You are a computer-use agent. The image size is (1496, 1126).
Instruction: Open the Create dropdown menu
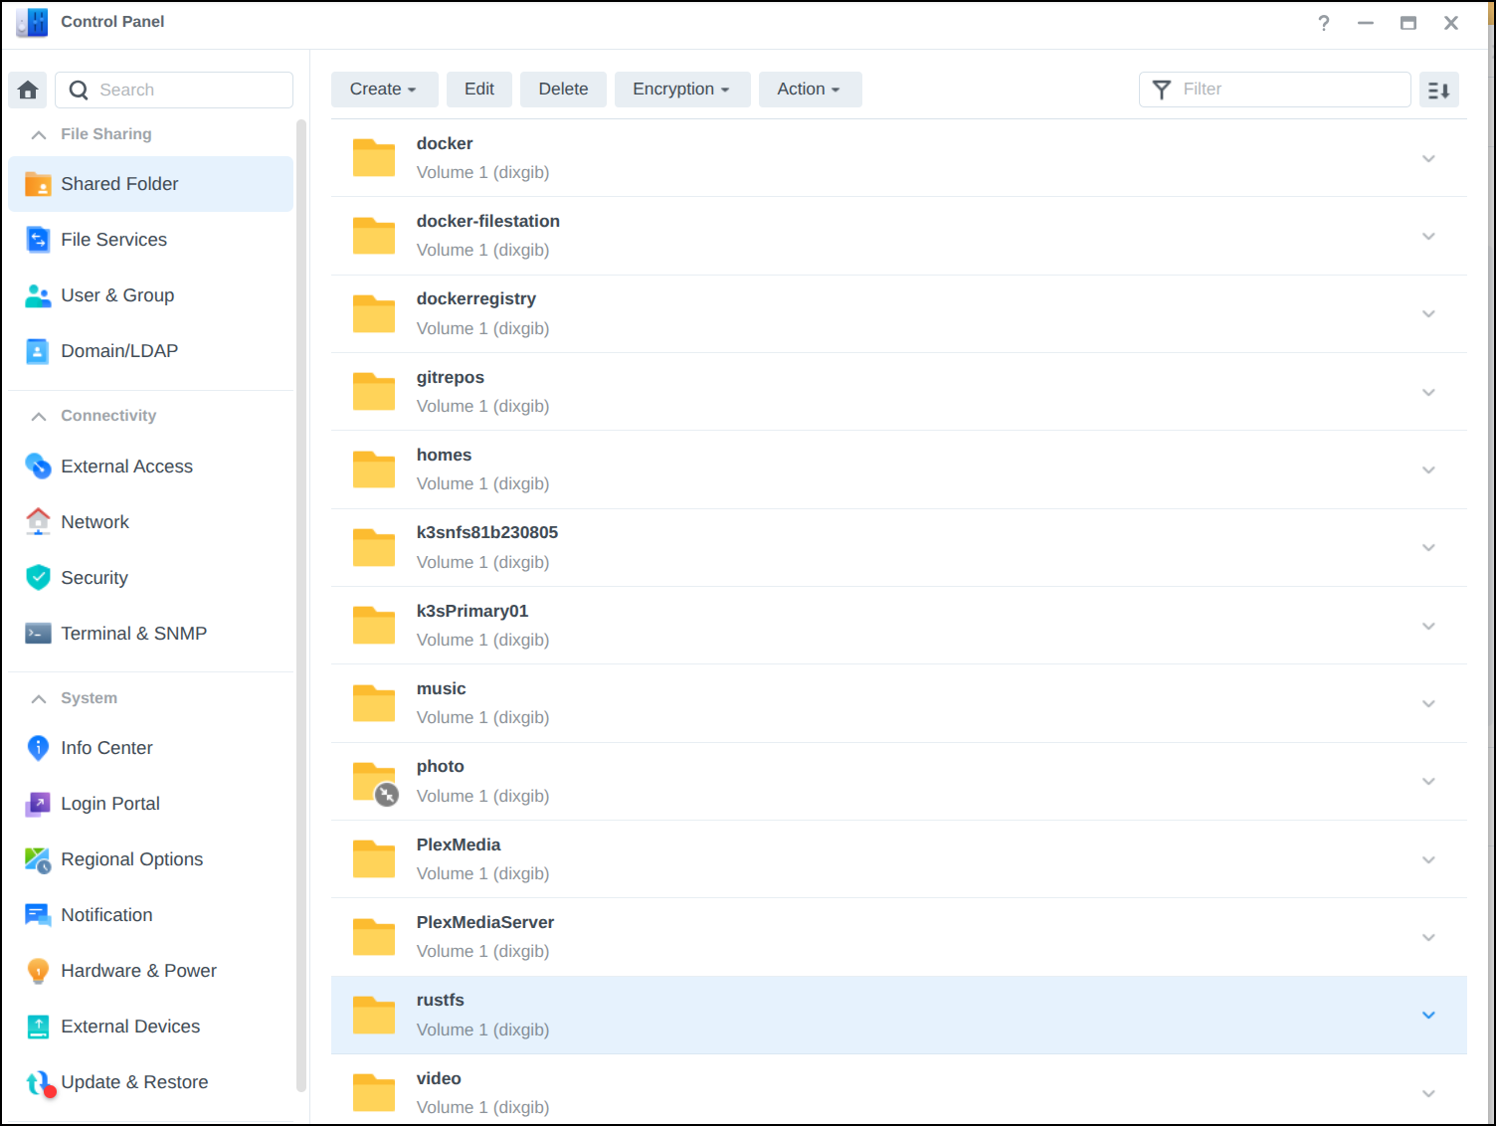pyautogui.click(x=382, y=90)
